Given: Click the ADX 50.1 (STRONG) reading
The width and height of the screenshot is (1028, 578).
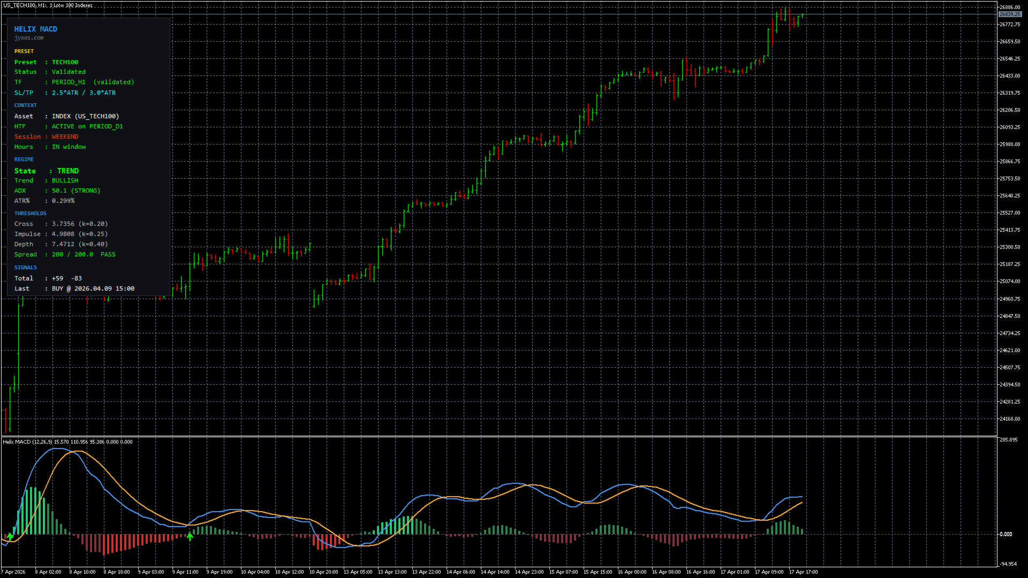Looking at the screenshot, I should (x=75, y=191).
